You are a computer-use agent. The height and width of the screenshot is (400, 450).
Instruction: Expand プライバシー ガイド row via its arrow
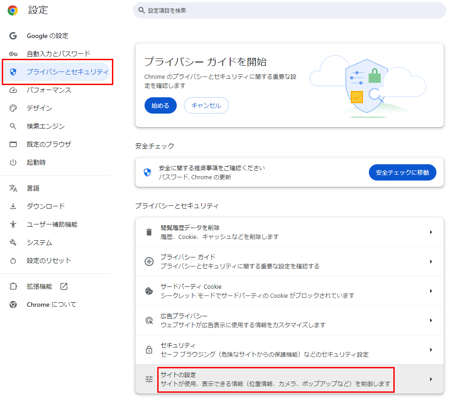pyautogui.click(x=431, y=262)
